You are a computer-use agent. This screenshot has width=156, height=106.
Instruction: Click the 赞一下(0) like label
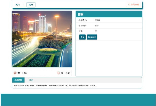pyautogui.click(x=22, y=73)
